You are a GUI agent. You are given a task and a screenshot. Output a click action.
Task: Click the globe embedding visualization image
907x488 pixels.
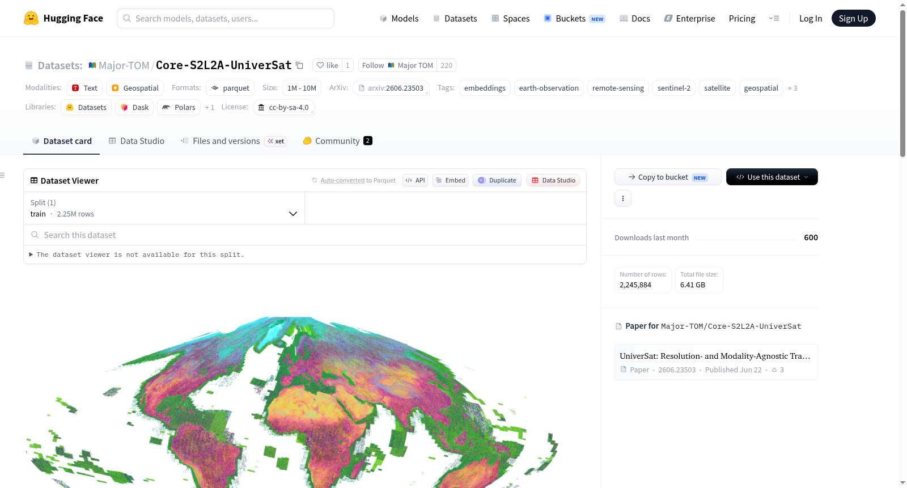pos(292,402)
